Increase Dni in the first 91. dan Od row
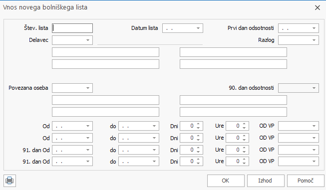 198,148
